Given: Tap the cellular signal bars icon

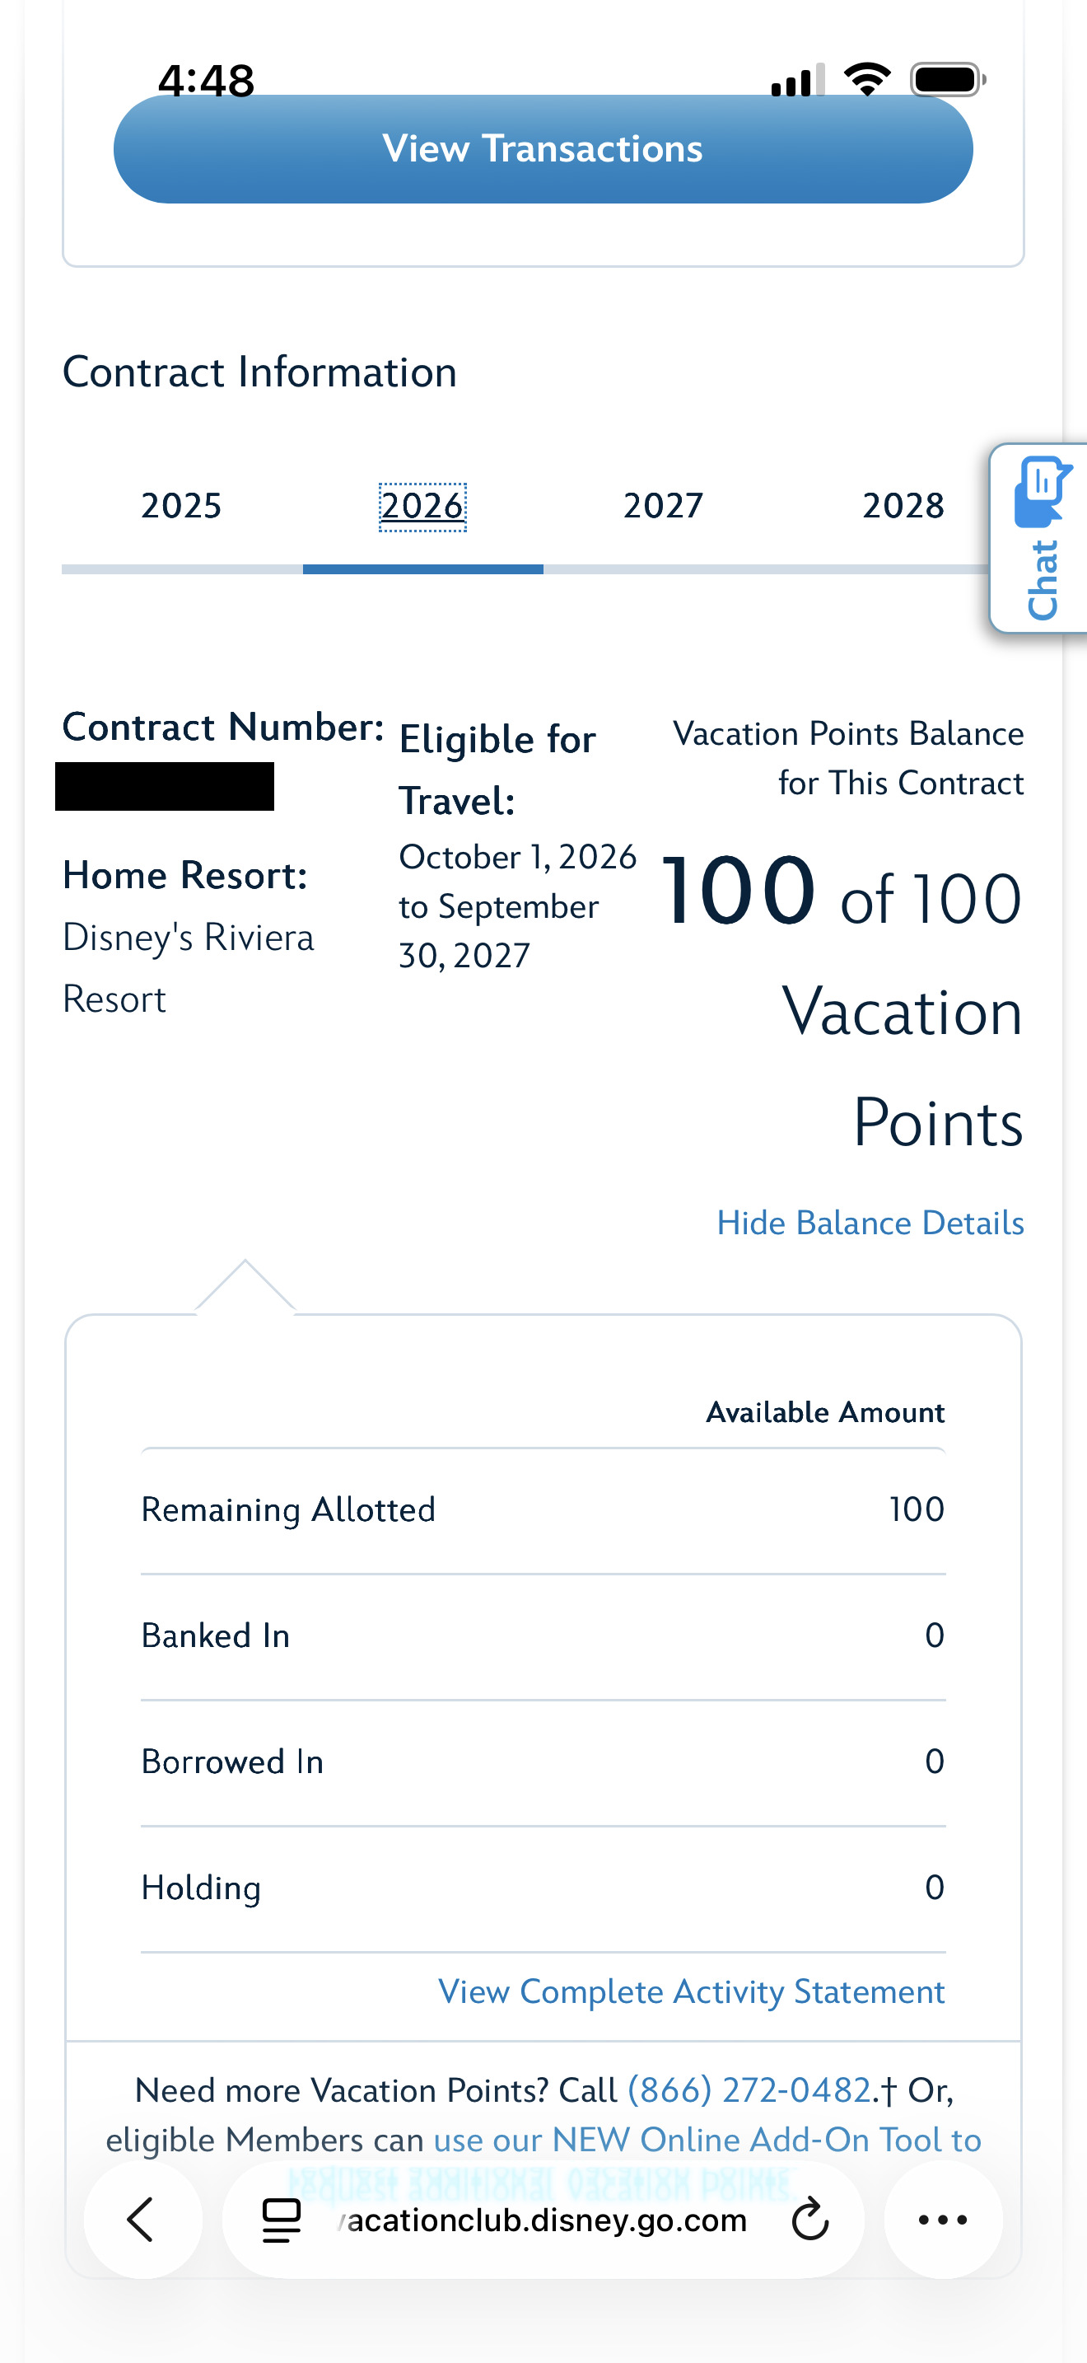Looking at the screenshot, I should click(x=797, y=80).
